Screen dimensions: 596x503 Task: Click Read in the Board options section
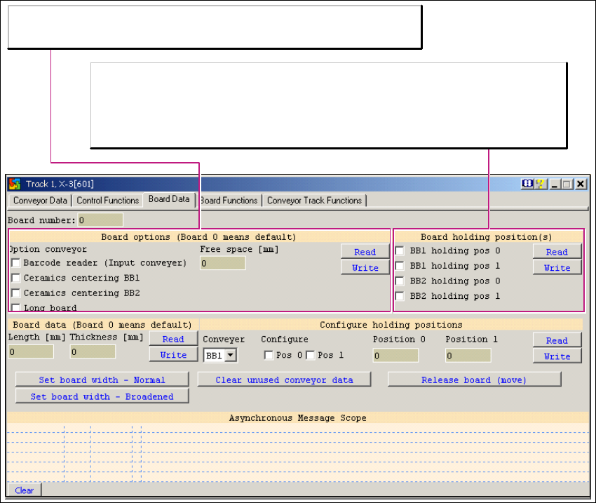click(x=365, y=252)
